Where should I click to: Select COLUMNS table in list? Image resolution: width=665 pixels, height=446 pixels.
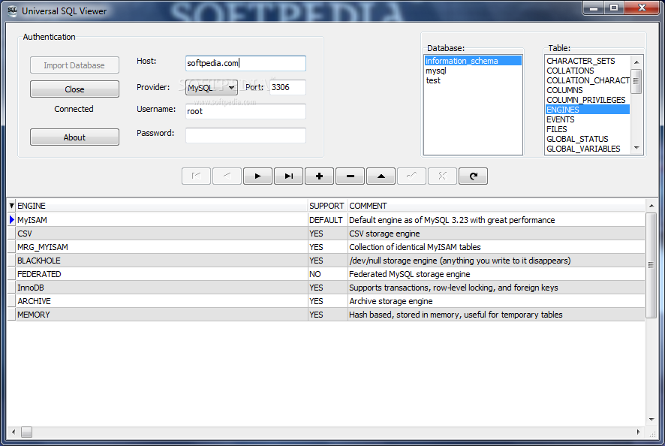click(x=588, y=90)
